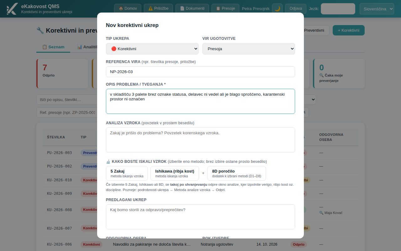The image size is (401, 251).
Task: Toggle the 8D poročilo add-on option
Action: click(237, 174)
